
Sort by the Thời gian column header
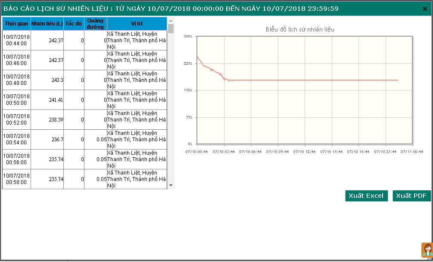pyautogui.click(x=16, y=23)
